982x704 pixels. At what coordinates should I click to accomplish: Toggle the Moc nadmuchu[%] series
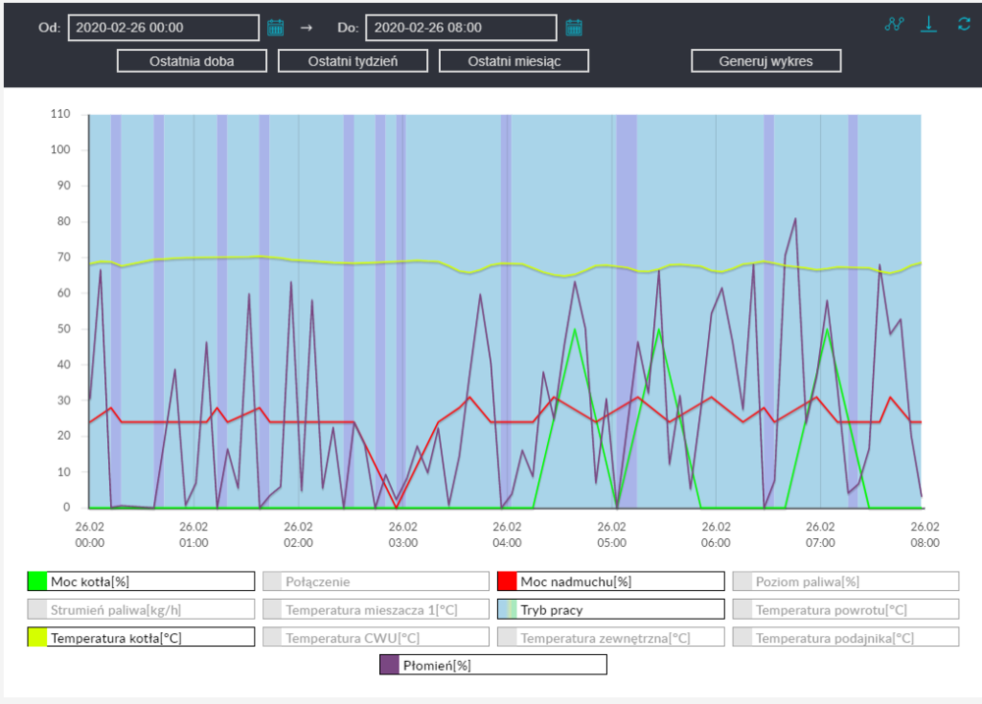pyautogui.click(x=611, y=581)
